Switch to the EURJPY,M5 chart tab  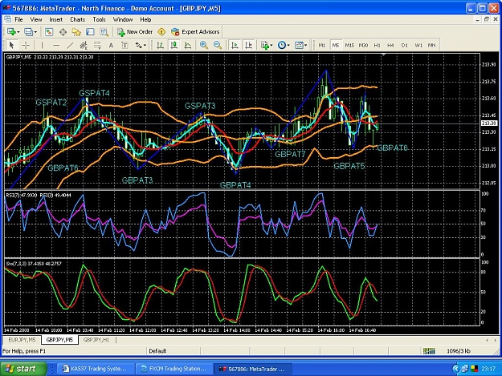pos(22,340)
